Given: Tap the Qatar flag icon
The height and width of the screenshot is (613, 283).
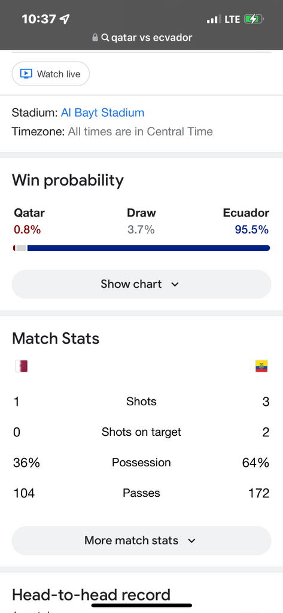Looking at the screenshot, I should [x=21, y=366].
